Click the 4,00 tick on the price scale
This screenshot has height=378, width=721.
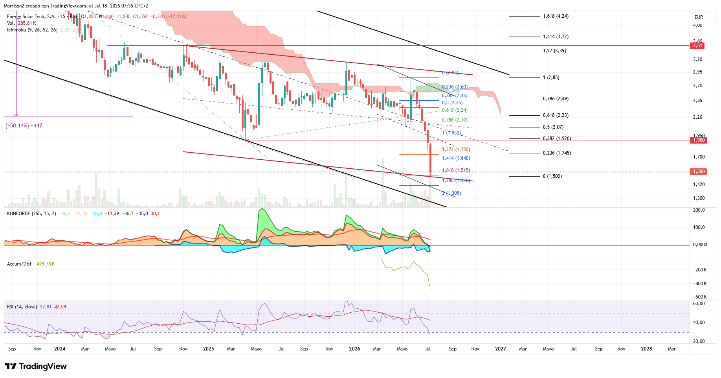pyautogui.click(x=698, y=26)
